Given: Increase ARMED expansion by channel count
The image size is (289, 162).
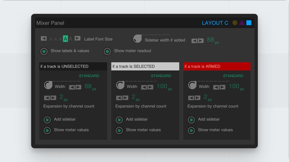Looking at the screenshot, I should pos(197,98).
